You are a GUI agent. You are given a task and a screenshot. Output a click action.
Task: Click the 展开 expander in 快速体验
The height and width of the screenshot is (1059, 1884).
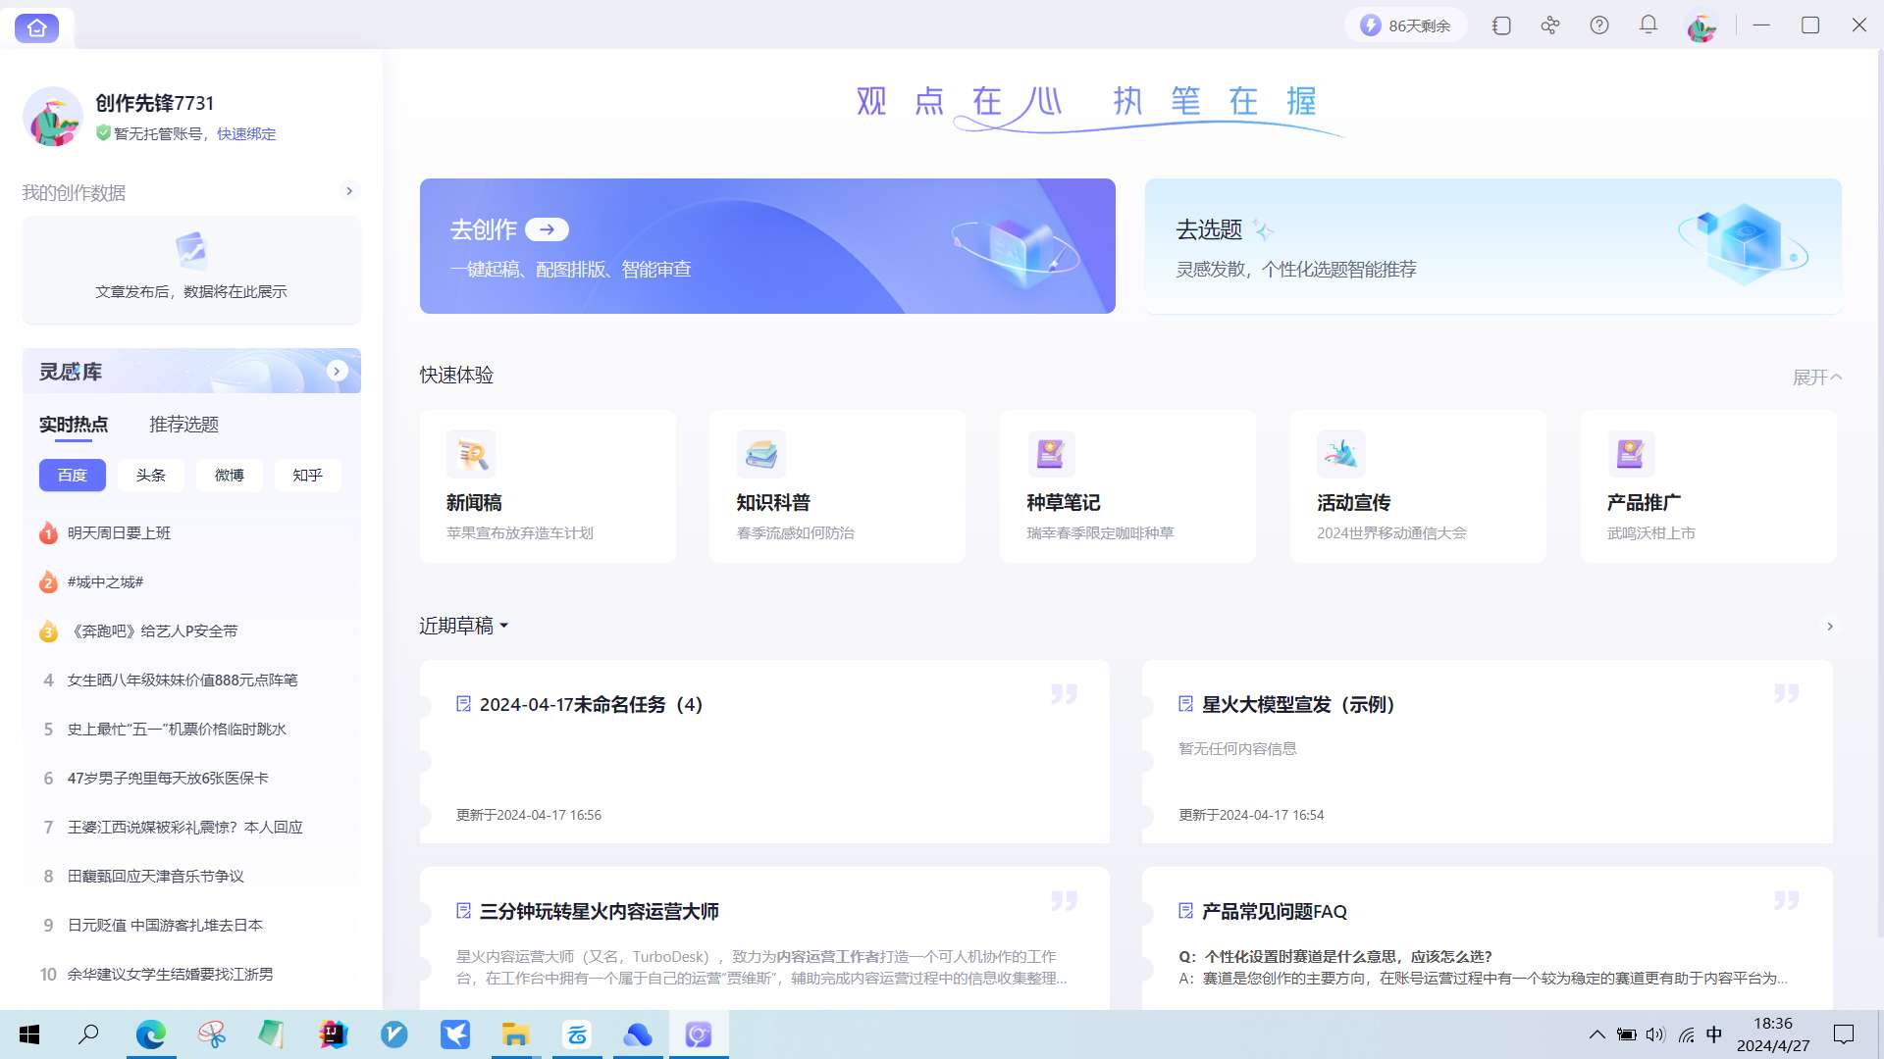coord(1816,378)
